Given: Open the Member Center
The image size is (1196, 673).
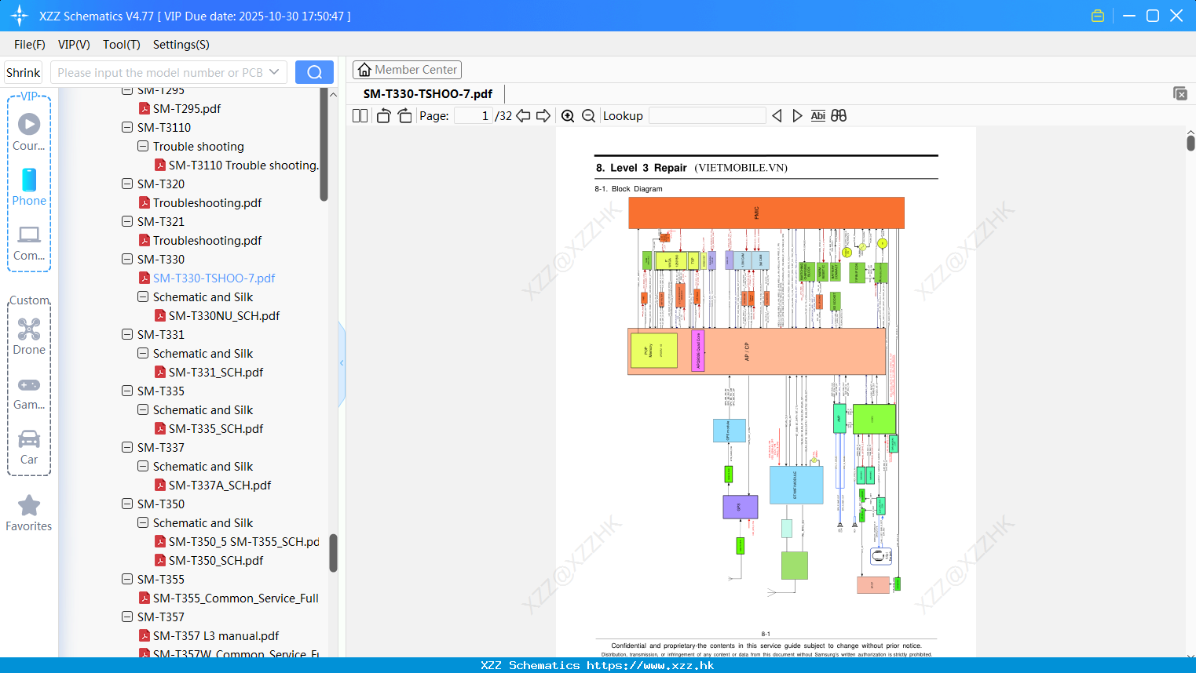Looking at the screenshot, I should point(407,70).
